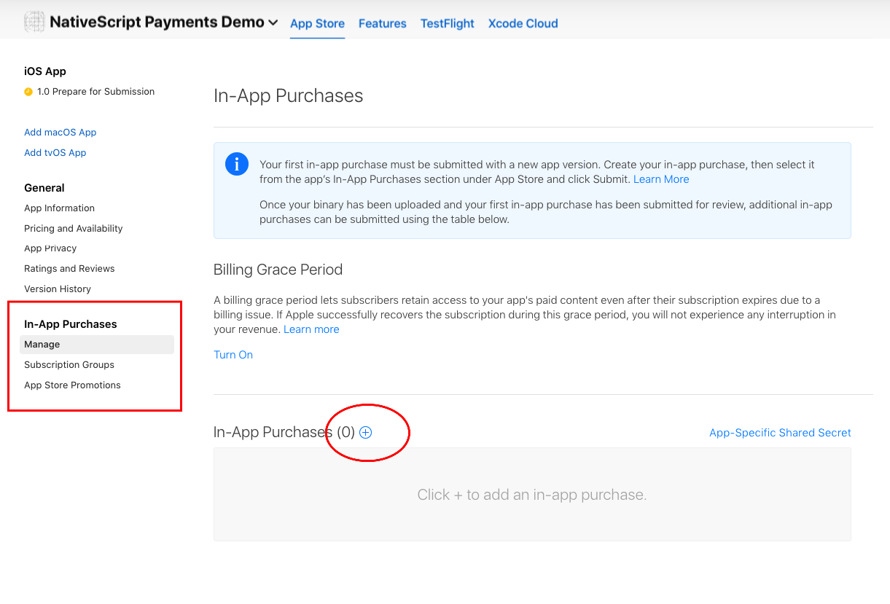Click Learn more under Billing Grace Period
The height and width of the screenshot is (604, 890).
tap(311, 329)
